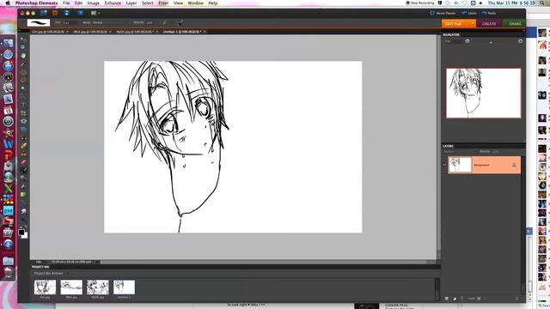Switch to the CREATE tab
Viewport: 550px width, 309px height.
489,23
